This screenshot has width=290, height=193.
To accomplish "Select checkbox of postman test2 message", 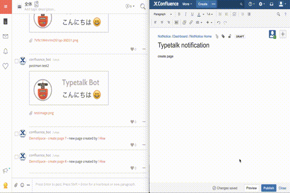I will pyautogui.click(x=16, y=61).
